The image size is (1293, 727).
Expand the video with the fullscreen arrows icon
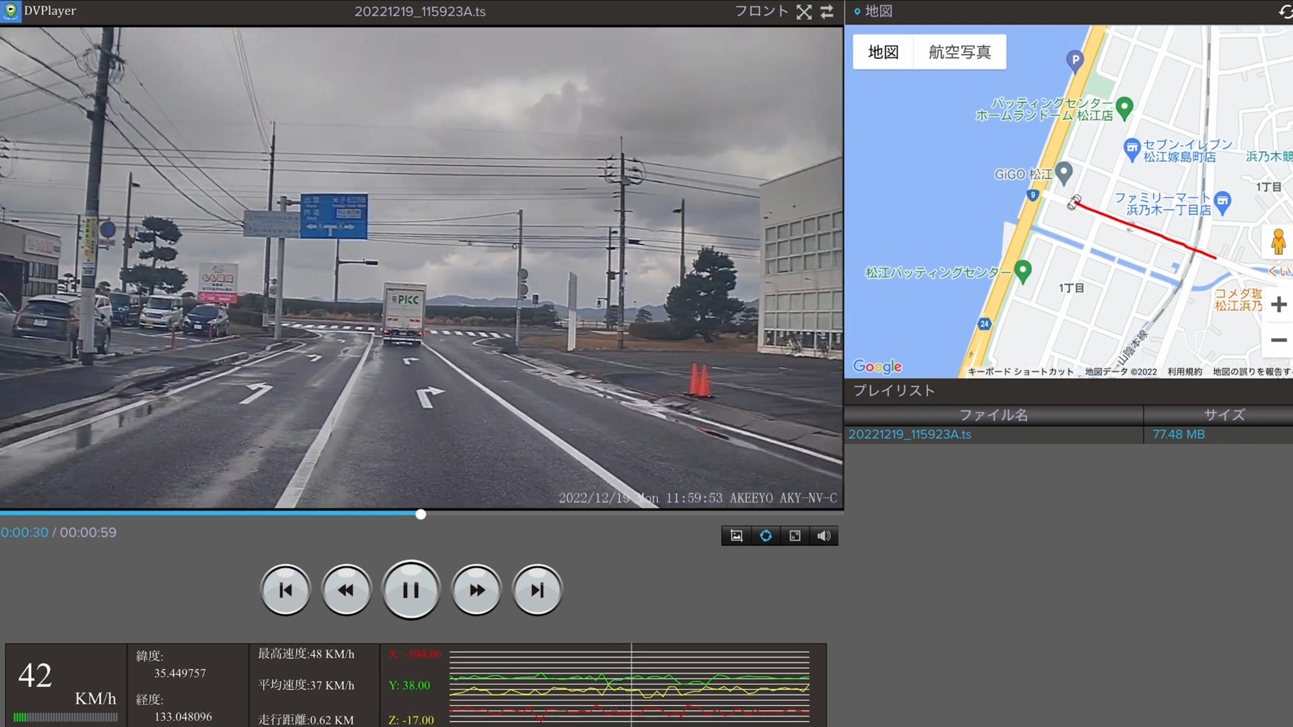pos(804,11)
